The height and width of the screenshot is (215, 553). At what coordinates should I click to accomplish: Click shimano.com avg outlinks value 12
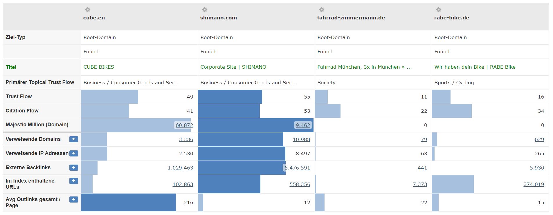coord(307,203)
